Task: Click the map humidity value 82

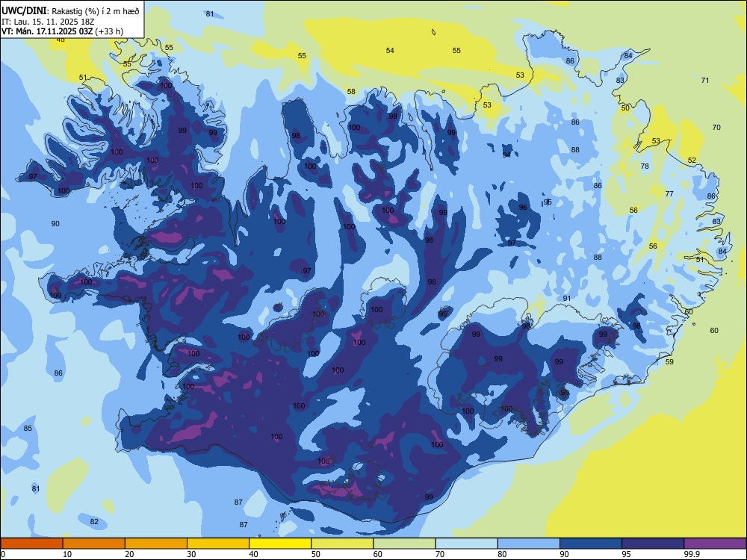Action: pos(94,521)
